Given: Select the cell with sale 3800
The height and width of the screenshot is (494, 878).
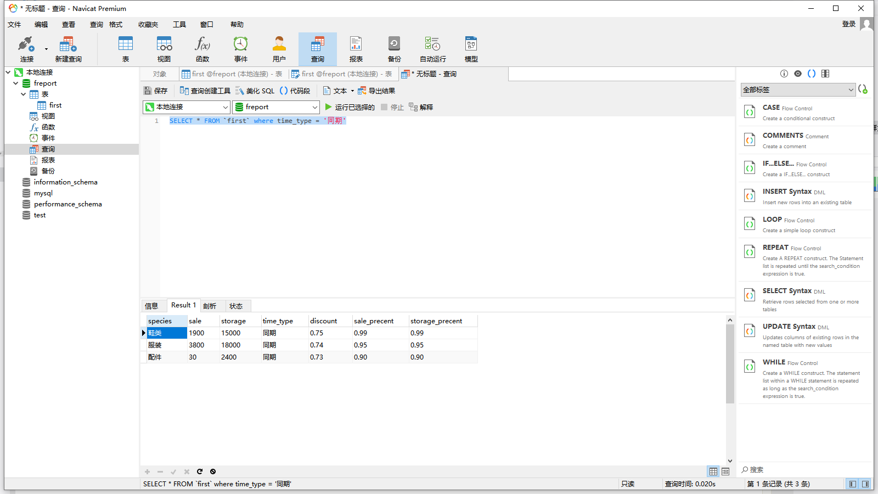Looking at the screenshot, I should point(202,345).
